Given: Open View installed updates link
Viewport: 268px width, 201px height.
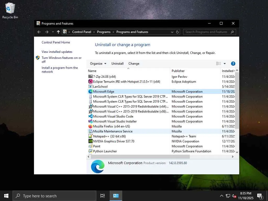Looking at the screenshot, I should pos(57,52).
